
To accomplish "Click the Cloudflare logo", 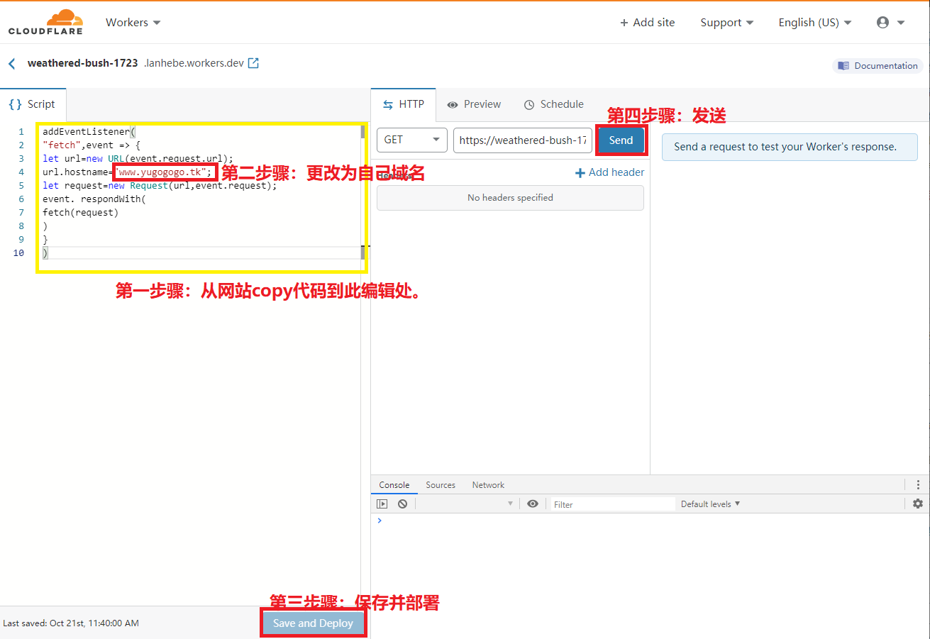I will tap(45, 22).
